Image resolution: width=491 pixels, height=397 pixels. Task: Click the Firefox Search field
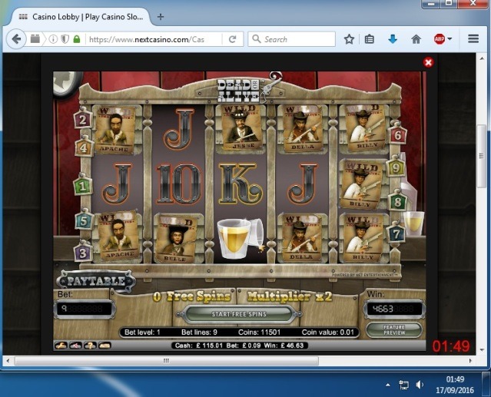[292, 39]
